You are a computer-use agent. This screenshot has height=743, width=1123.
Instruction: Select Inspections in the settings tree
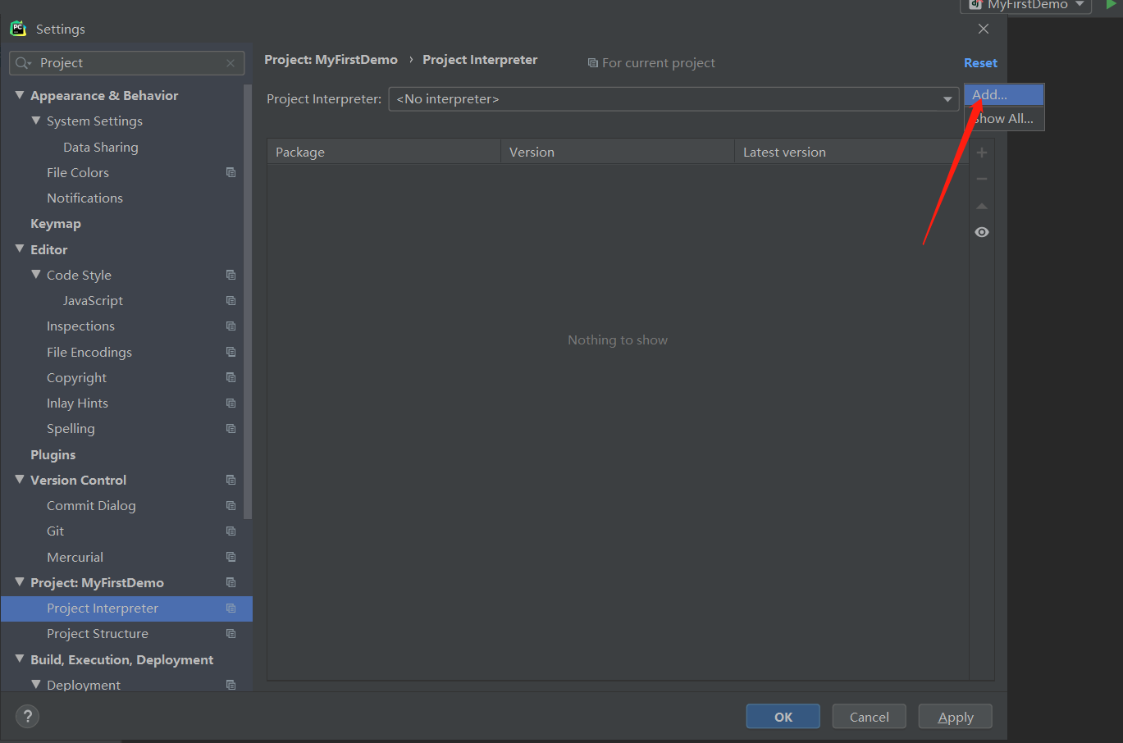click(x=80, y=326)
